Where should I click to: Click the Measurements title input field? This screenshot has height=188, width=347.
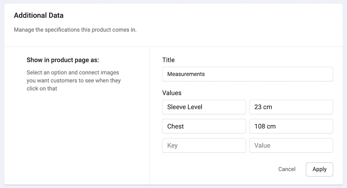(247, 74)
